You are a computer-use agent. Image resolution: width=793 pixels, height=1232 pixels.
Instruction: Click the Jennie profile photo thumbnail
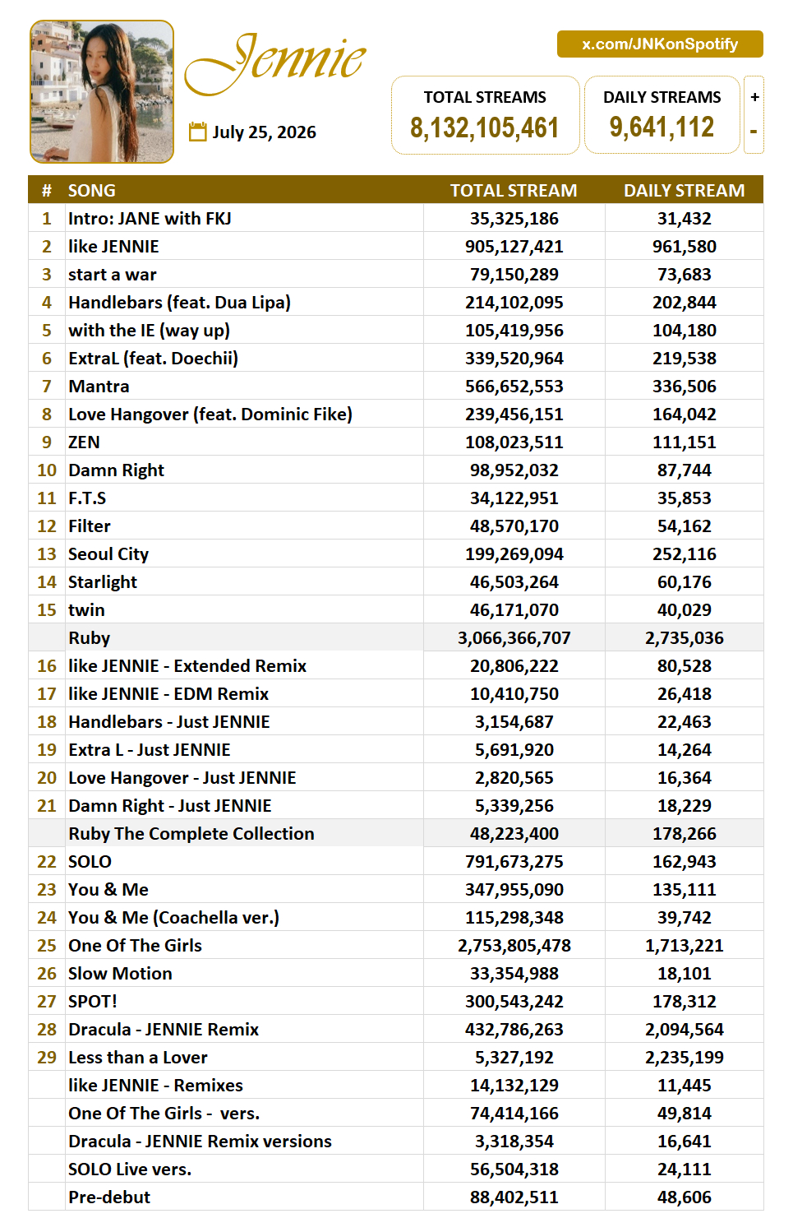102,91
